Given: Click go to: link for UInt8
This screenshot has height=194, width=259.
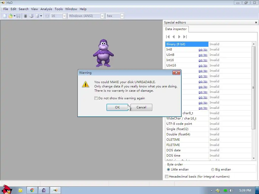Looking at the screenshot, I should pos(203,55).
